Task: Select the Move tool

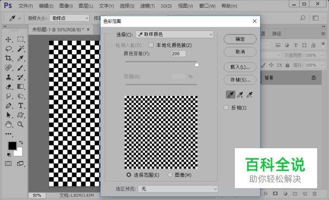Action: tap(8, 39)
